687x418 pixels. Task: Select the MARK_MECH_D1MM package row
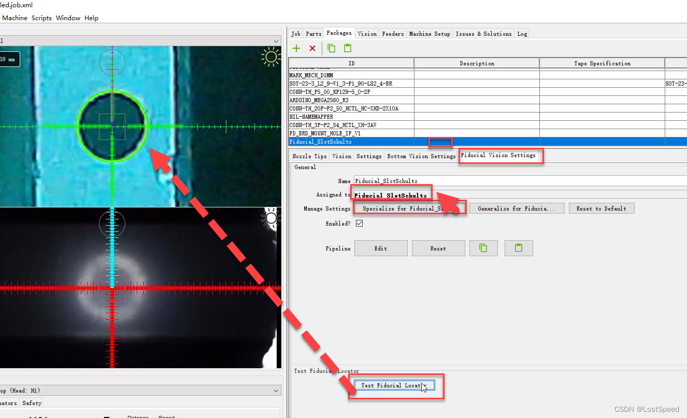[488, 75]
